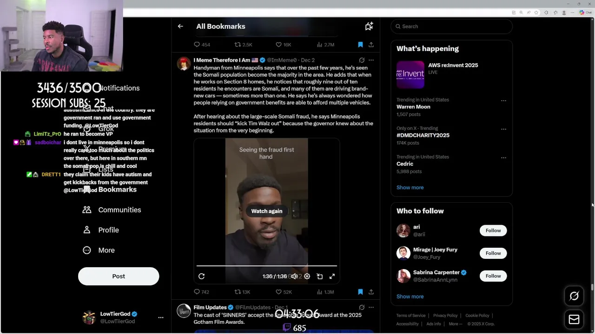Click the X search field

[x=451, y=26]
